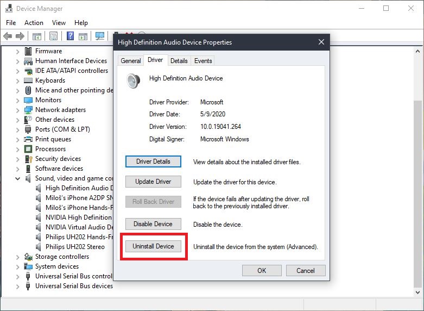Expand the Processors node chevron
This screenshot has width=424, height=311.
click(x=17, y=150)
